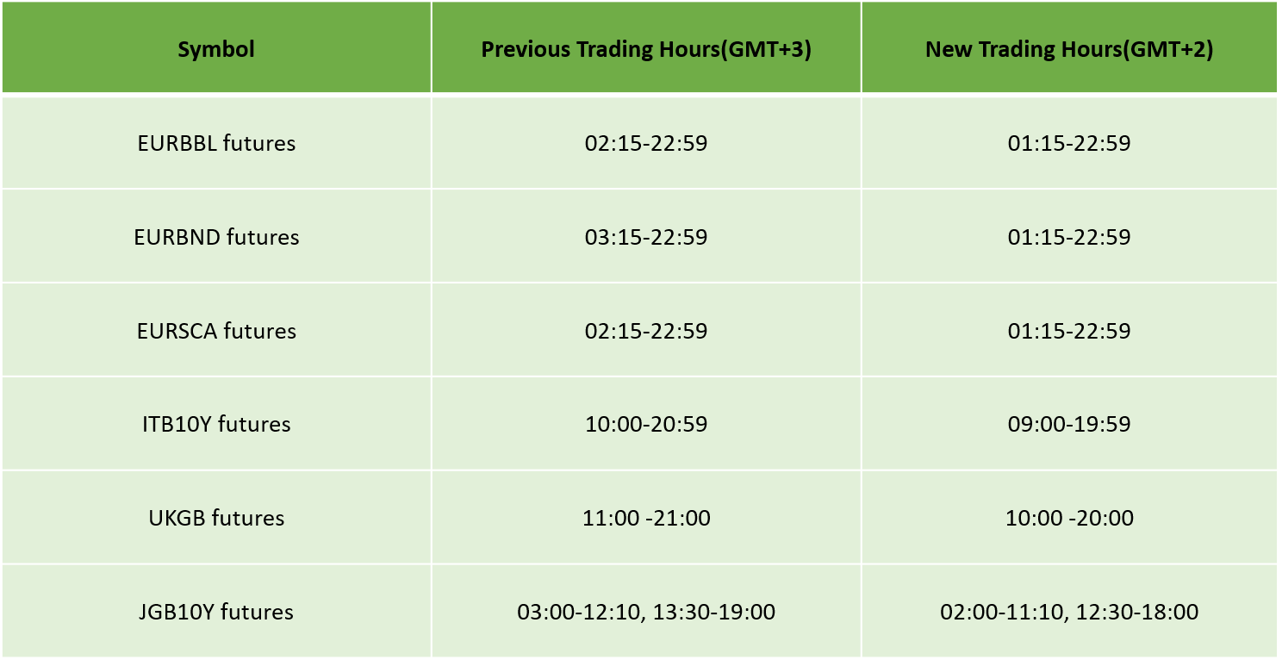Click EURBBL new hours 01:15-22:59
Image resolution: width=1282 pixels, height=660 pixels.
[x=1069, y=143]
